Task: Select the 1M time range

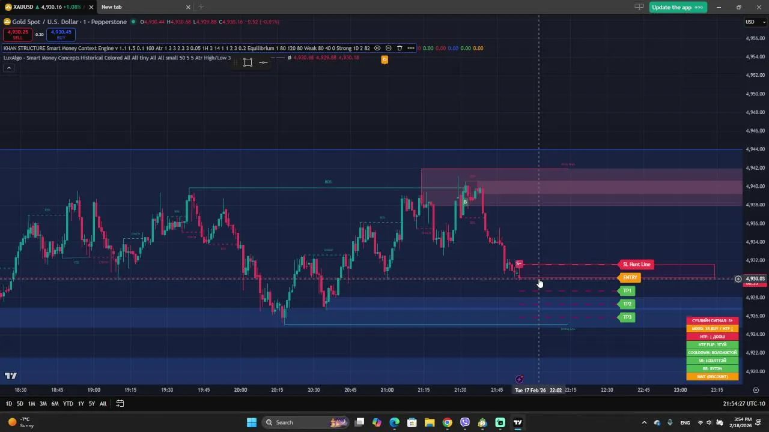Action: (31, 404)
